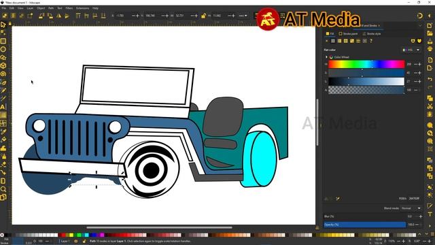The image size is (435, 245).
Task: Click Rotate 90 degrees clockwise icon
Action: click(x=50, y=16)
